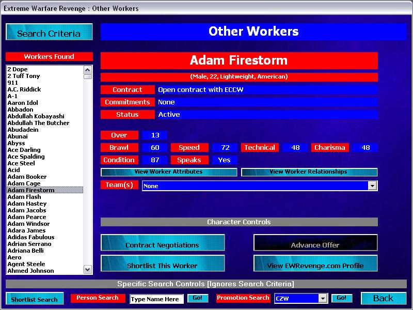Click the workers list scrollbar thumb

click(x=87, y=76)
